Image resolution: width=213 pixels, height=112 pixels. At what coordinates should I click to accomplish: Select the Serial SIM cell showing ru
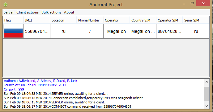[196, 31]
